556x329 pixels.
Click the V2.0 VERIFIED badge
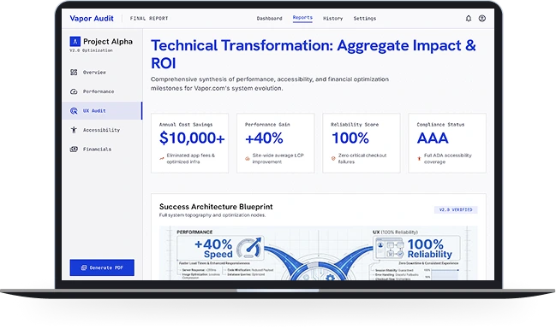coord(456,209)
